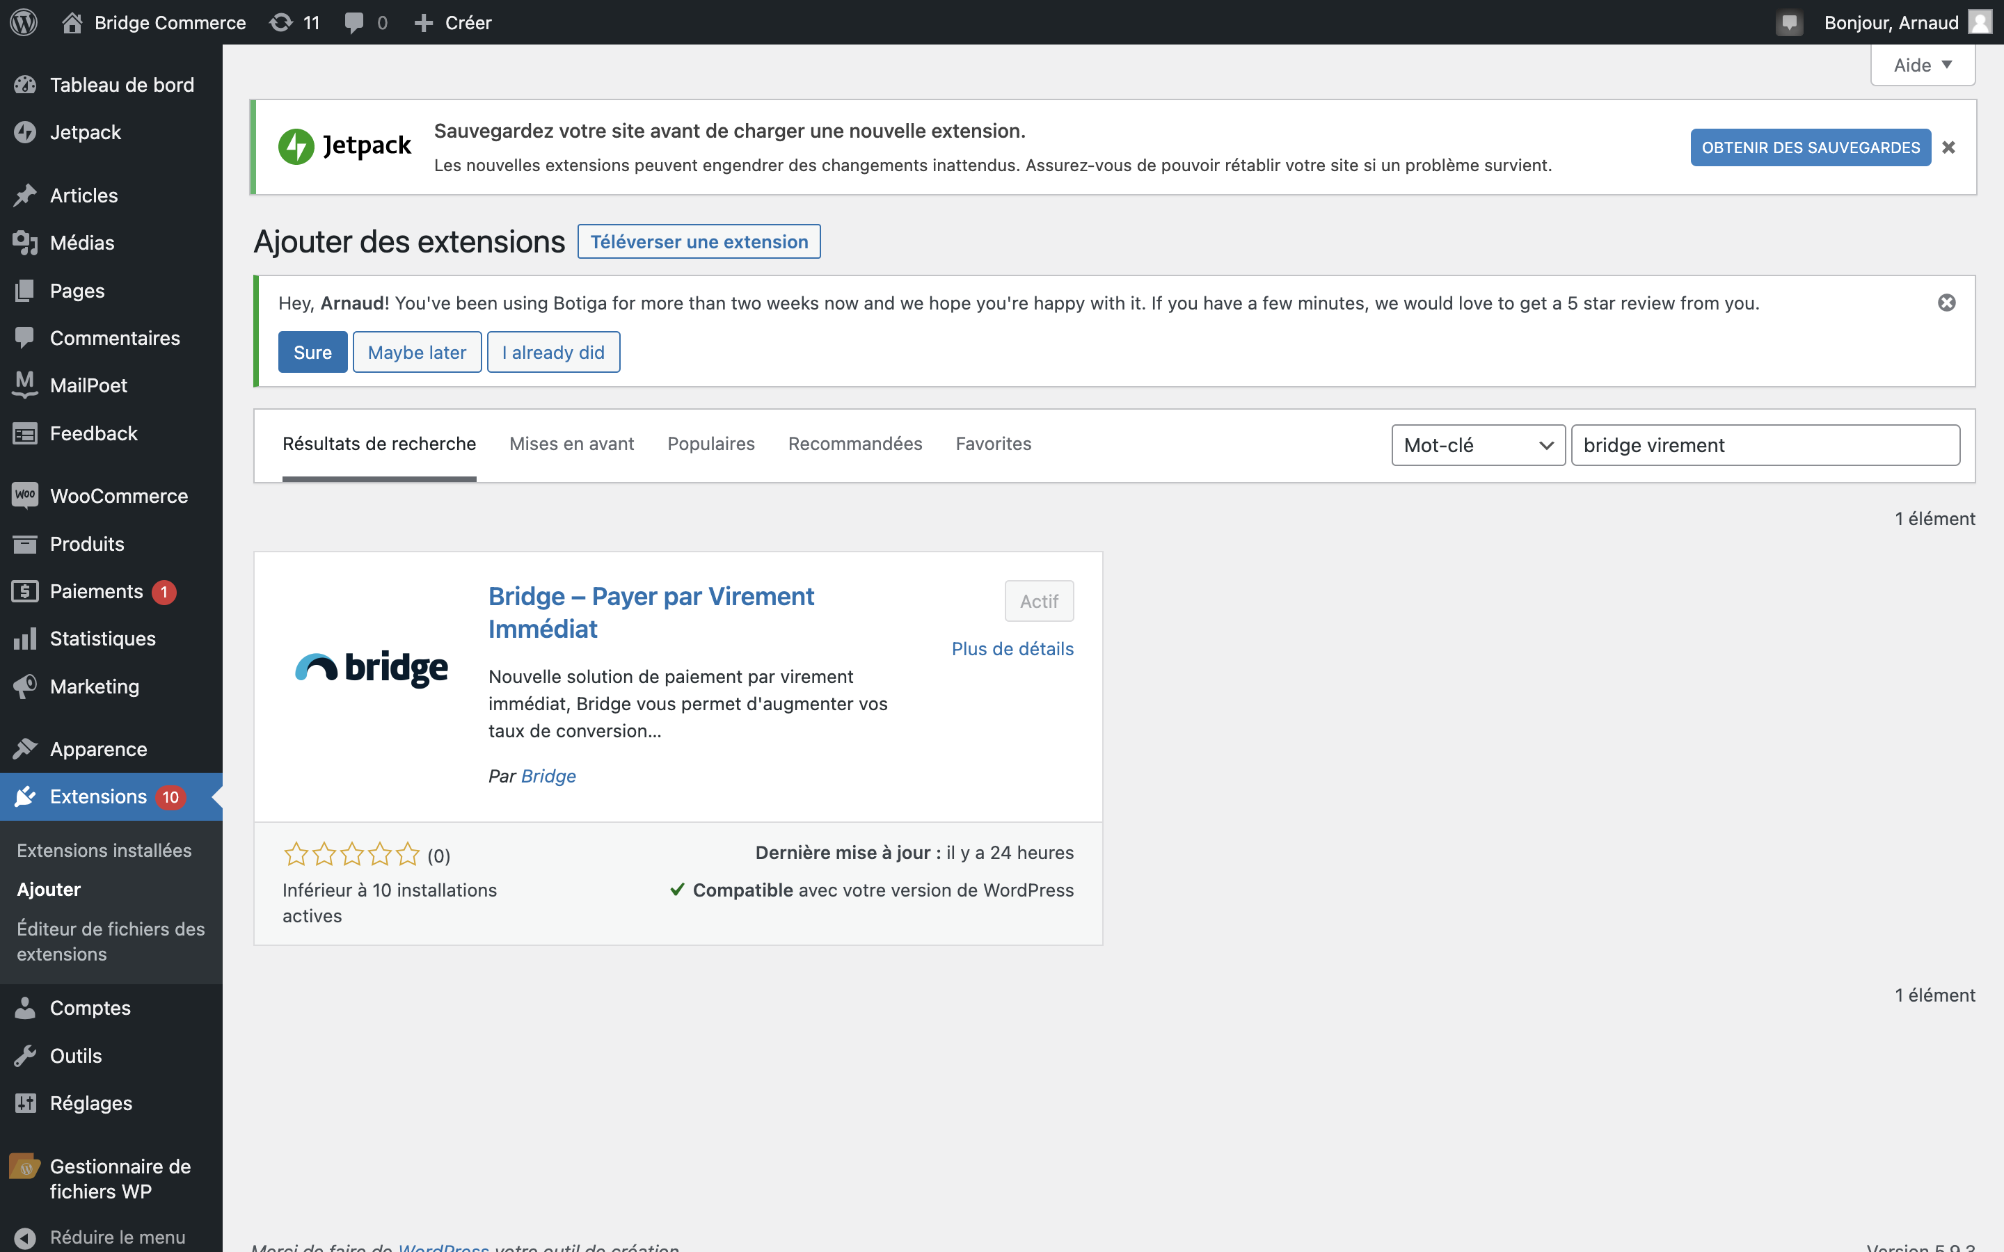This screenshot has width=2004, height=1252.
Task: Click the Bridge plugin logo thumbnail
Action: click(x=372, y=668)
